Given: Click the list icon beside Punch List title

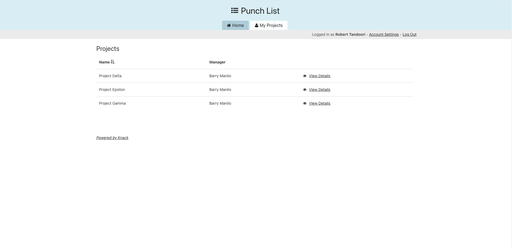Looking at the screenshot, I should click(x=234, y=11).
